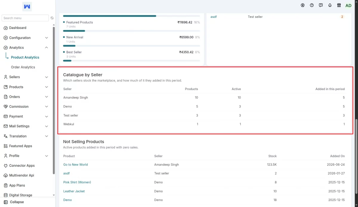This screenshot has width=358, height=207.
Task: Click the ₹11696.42 Featured Products amount
Action: [x=185, y=22]
